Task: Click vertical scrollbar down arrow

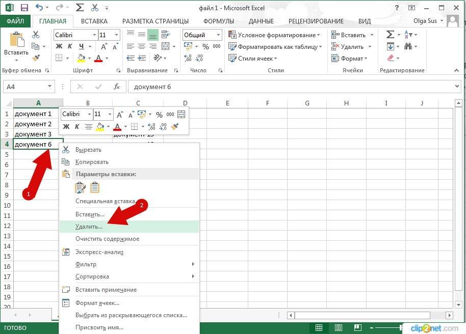Action: pos(458,304)
